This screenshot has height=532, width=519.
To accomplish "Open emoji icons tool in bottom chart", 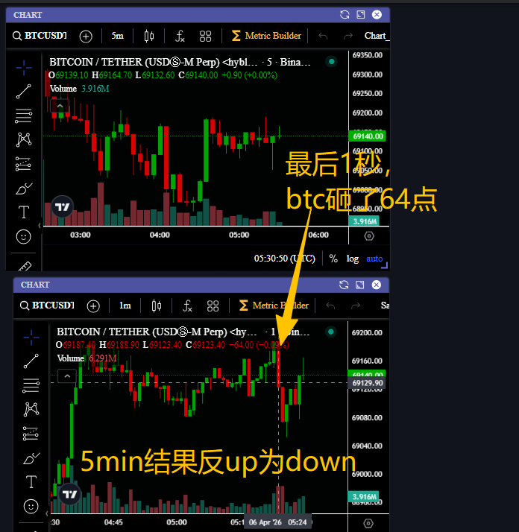I will [x=31, y=506].
